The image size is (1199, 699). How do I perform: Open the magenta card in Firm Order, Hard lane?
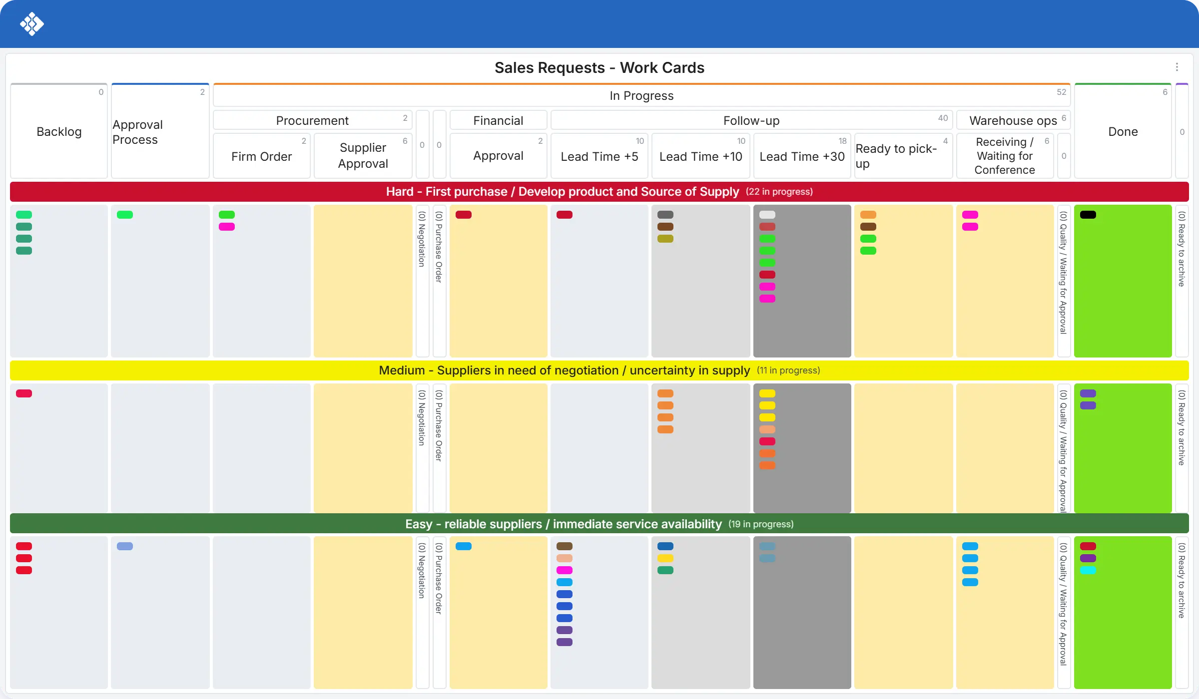227,227
